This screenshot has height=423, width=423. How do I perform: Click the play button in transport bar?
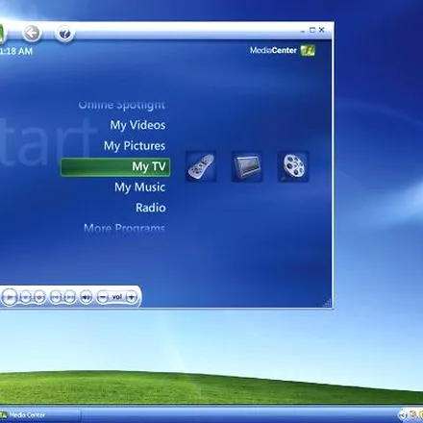(10, 297)
